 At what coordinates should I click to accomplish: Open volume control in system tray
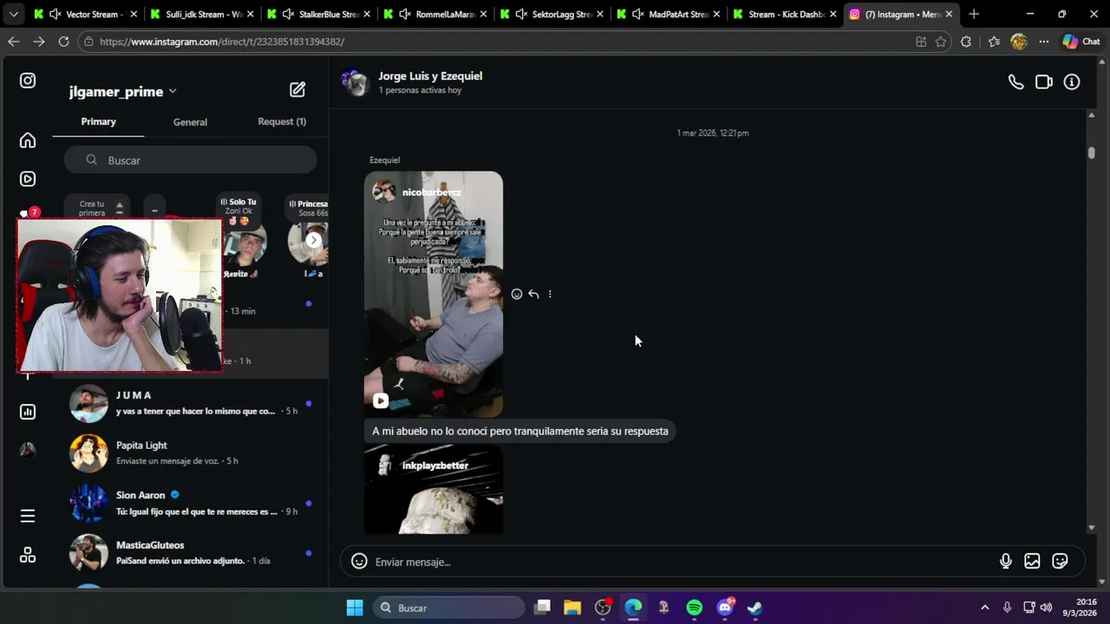click(1046, 608)
